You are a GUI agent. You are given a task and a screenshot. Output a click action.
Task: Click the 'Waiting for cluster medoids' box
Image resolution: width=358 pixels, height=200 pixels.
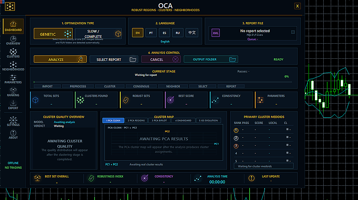[263, 166]
